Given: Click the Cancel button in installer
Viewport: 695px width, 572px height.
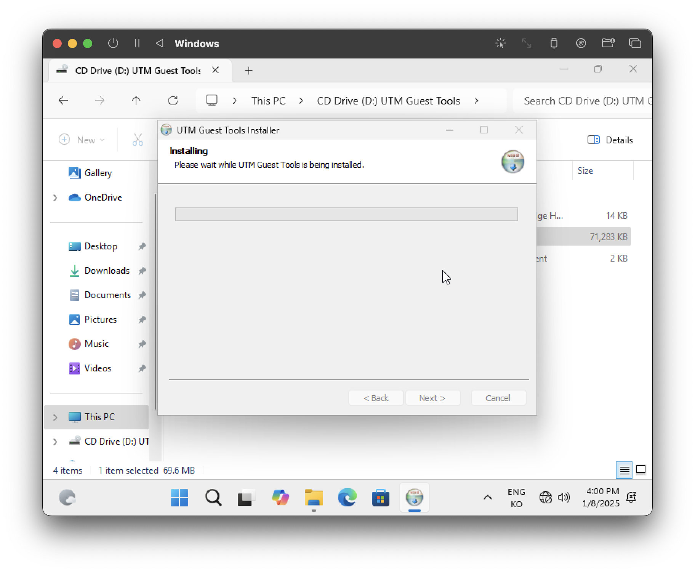Looking at the screenshot, I should point(498,398).
